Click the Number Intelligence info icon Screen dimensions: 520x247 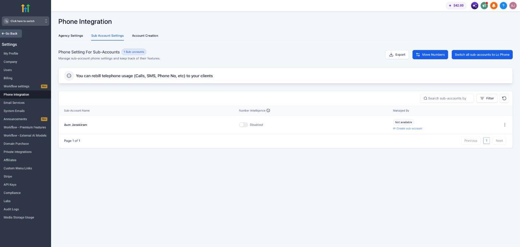tap(268, 111)
